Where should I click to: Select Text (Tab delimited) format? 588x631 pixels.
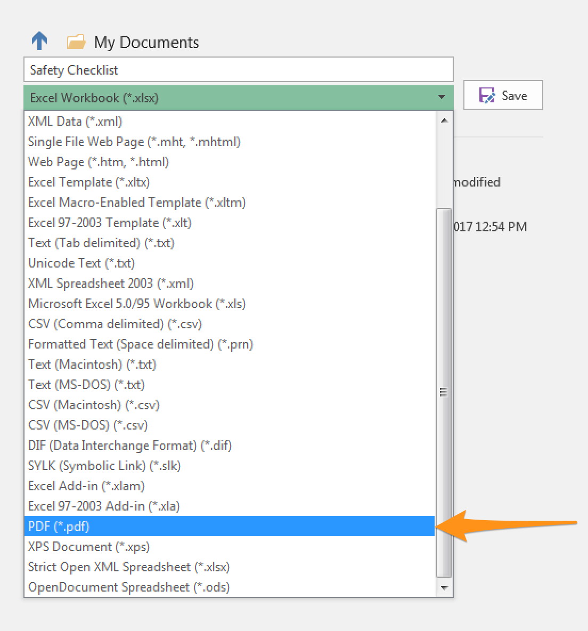[101, 243]
